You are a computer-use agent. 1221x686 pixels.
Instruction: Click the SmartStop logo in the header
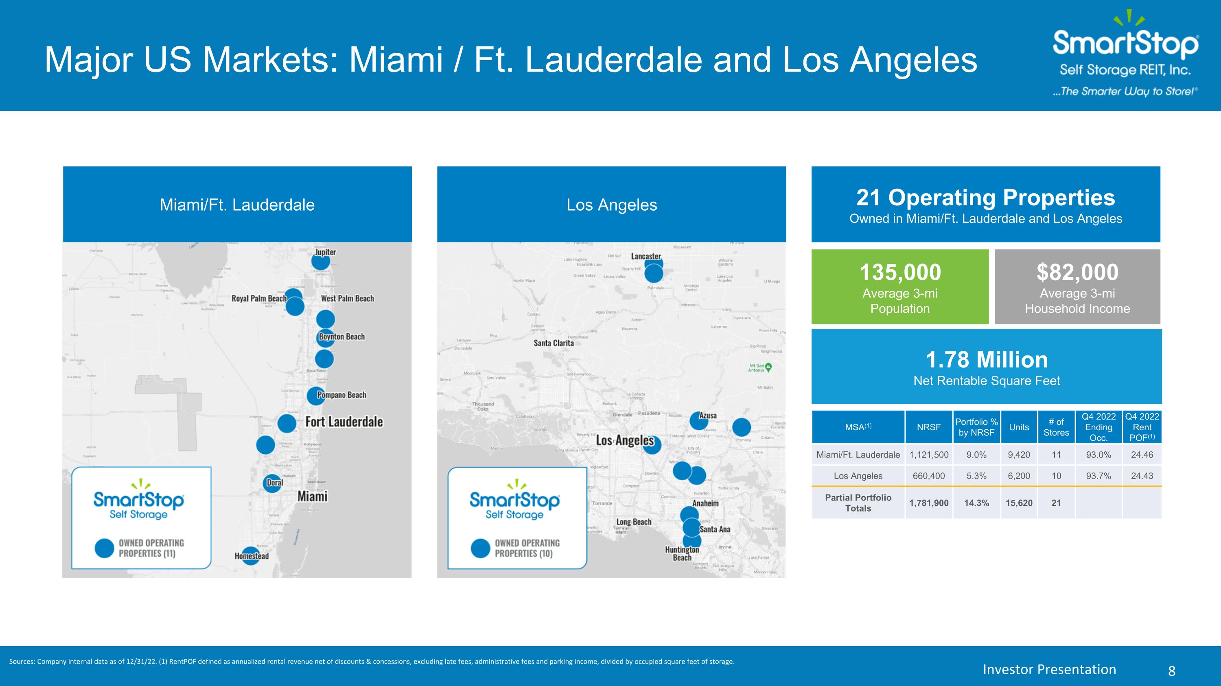[x=1125, y=53]
